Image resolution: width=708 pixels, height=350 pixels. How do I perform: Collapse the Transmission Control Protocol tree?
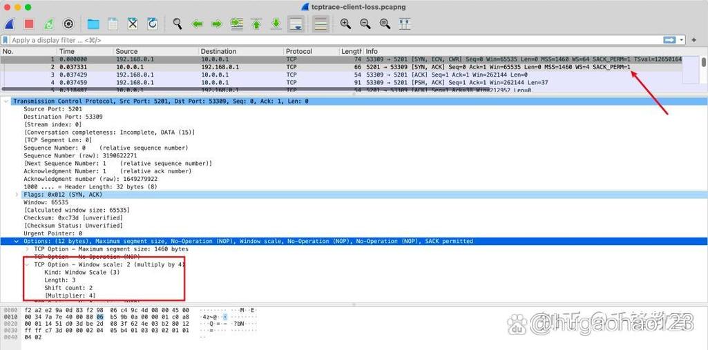tap(6, 101)
